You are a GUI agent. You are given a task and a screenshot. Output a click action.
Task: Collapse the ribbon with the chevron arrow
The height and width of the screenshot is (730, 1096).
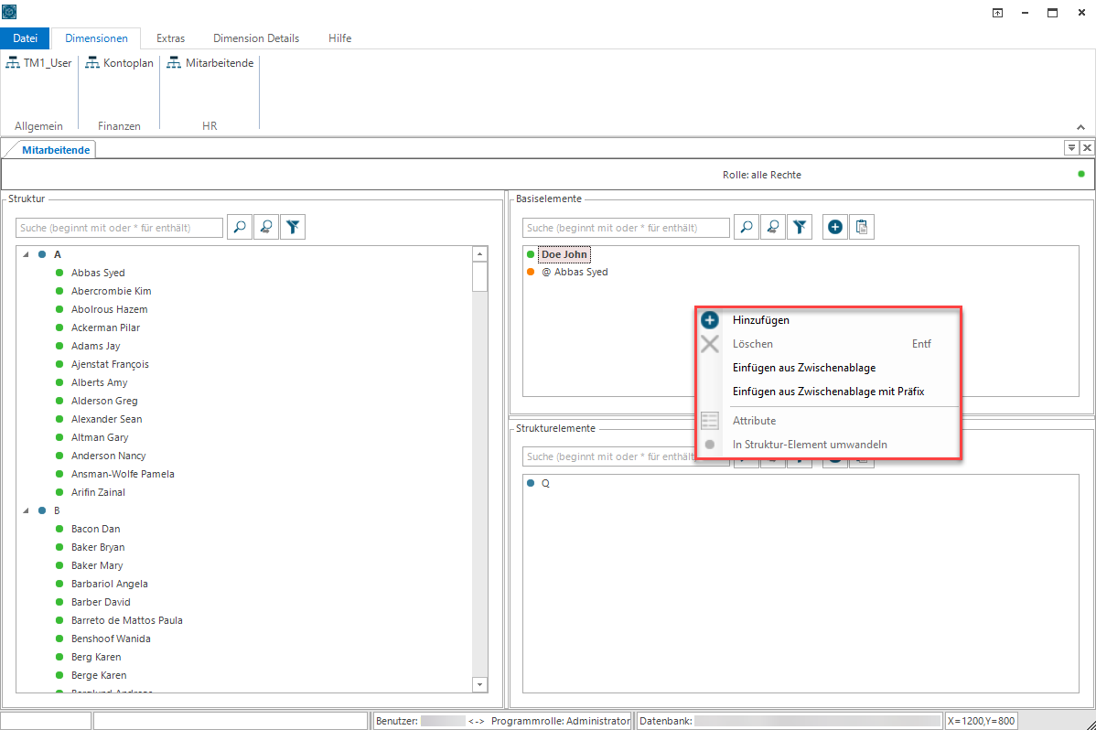(x=1080, y=127)
